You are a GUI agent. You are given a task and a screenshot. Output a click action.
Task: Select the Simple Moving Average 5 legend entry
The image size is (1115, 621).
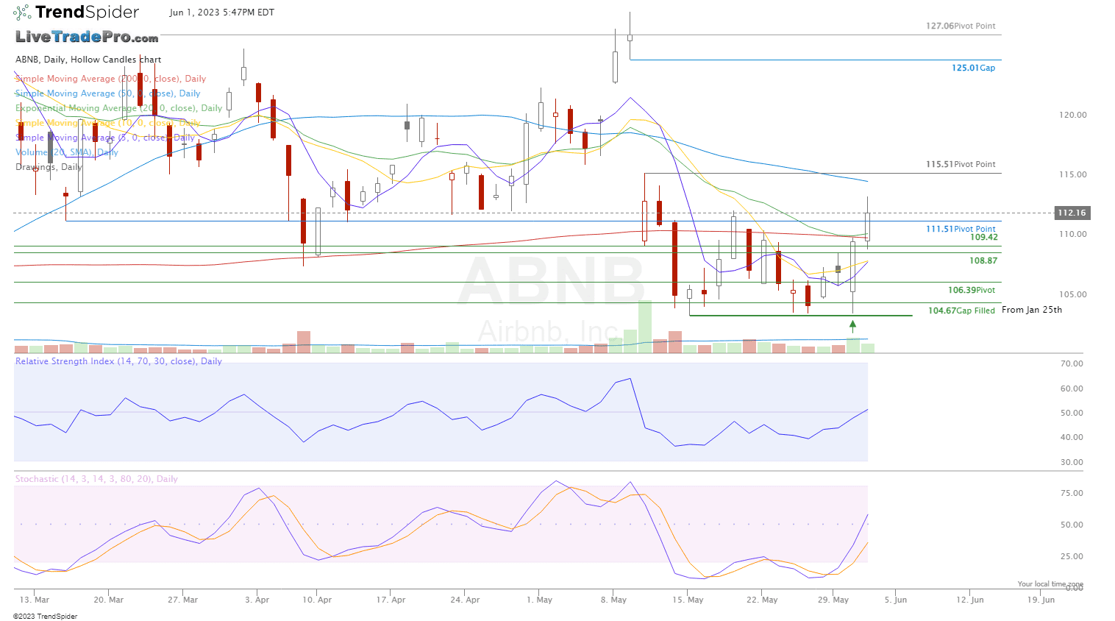[105, 138]
